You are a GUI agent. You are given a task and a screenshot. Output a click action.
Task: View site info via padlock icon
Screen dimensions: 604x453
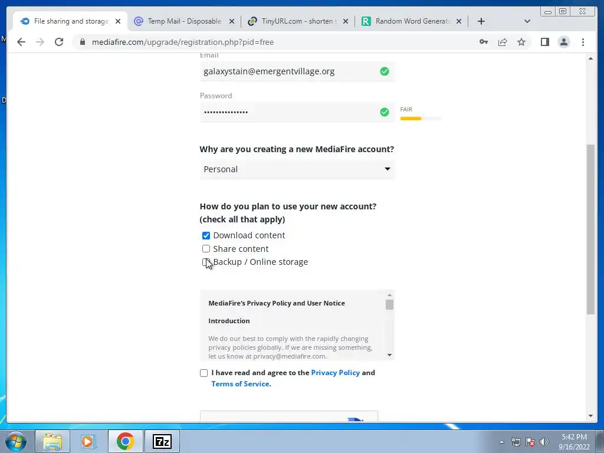coord(83,42)
